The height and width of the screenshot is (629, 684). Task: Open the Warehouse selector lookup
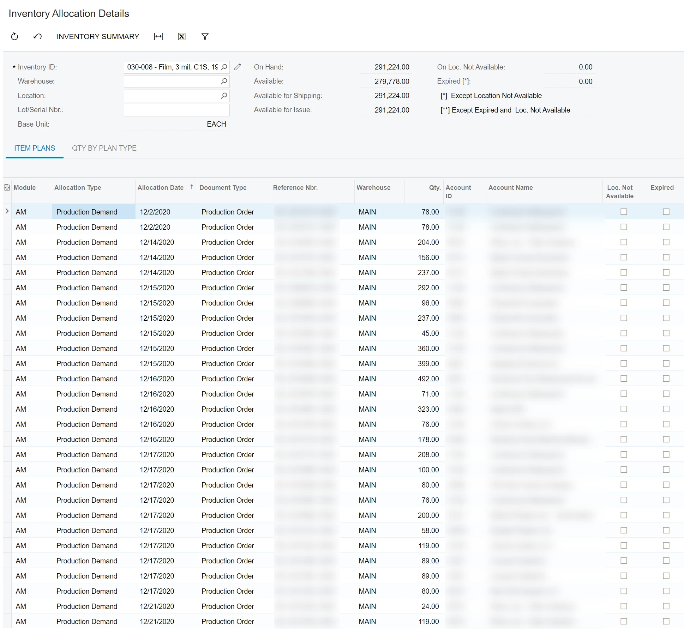click(224, 81)
